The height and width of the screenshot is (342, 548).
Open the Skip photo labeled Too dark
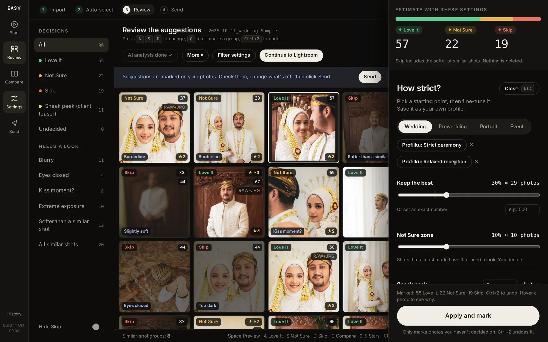pos(229,277)
